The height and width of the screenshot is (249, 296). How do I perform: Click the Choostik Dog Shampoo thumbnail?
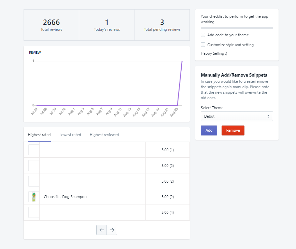click(34, 197)
